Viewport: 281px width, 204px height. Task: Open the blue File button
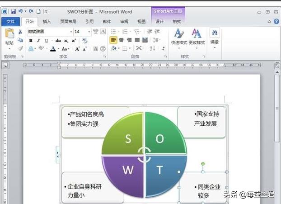[11, 21]
